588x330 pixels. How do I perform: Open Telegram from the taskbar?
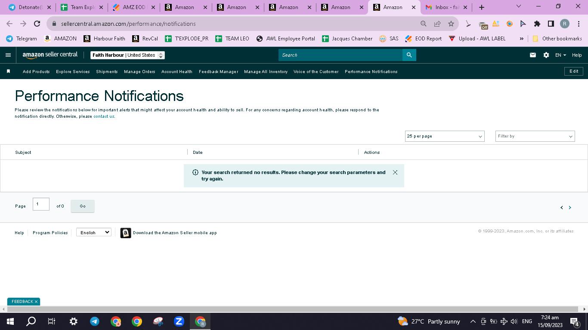(x=95, y=321)
